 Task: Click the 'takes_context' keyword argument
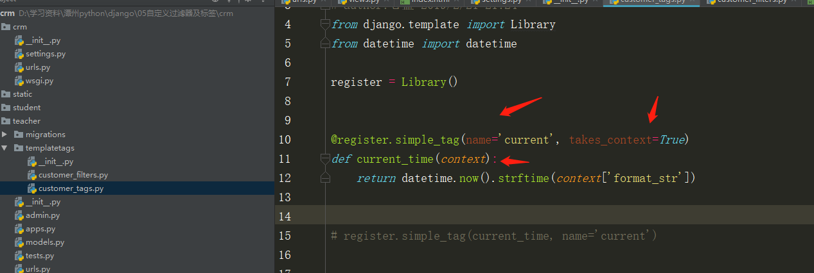(610, 140)
